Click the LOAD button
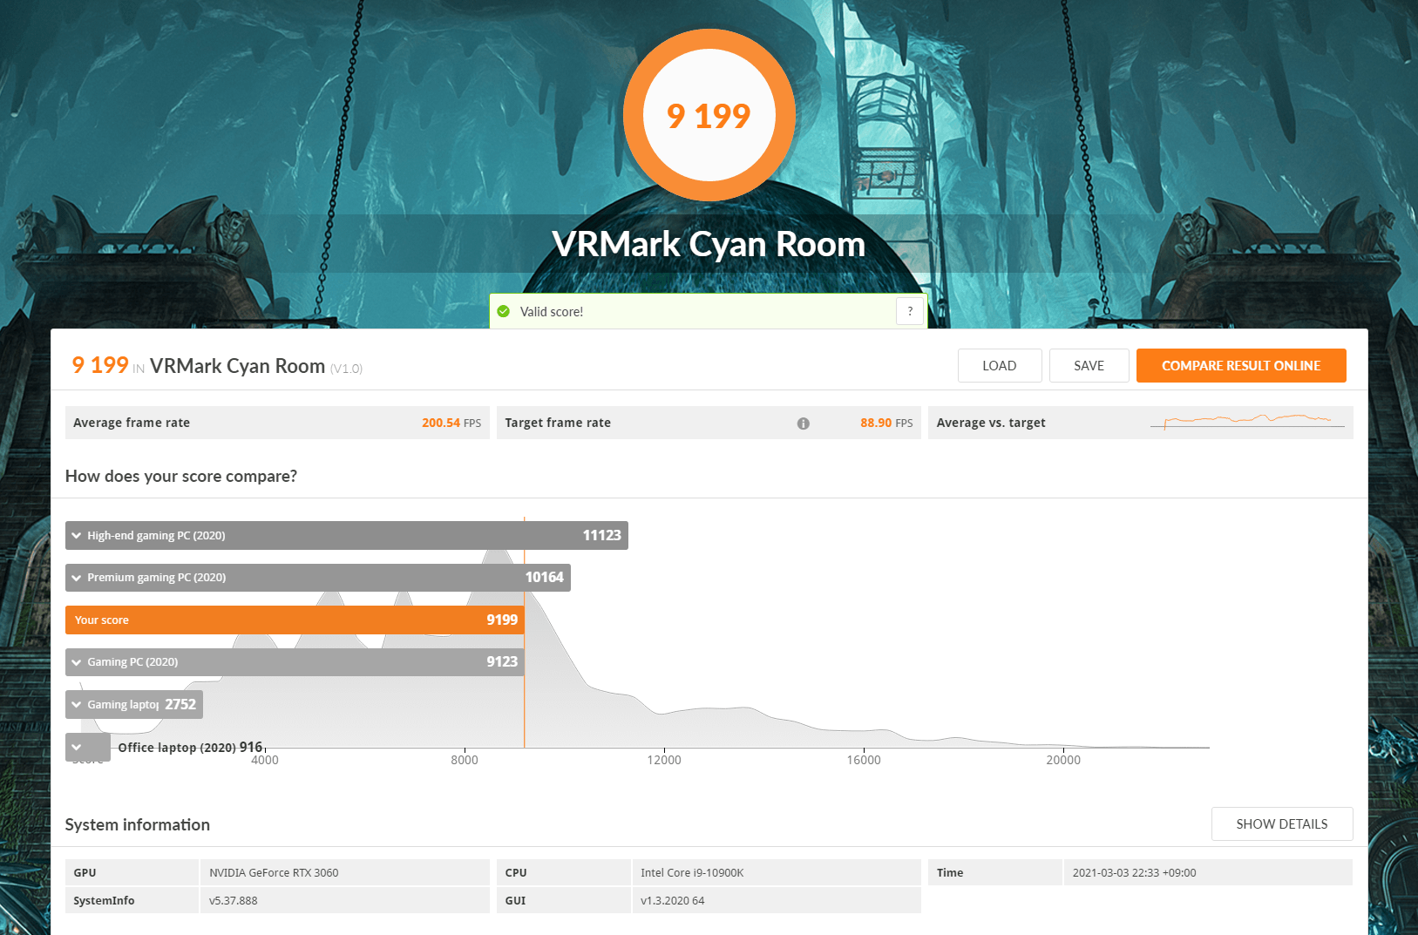1418x935 pixels. [1000, 366]
